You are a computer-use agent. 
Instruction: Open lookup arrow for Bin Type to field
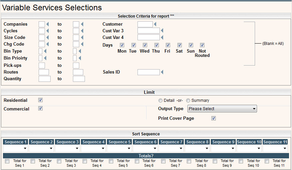[80, 51]
